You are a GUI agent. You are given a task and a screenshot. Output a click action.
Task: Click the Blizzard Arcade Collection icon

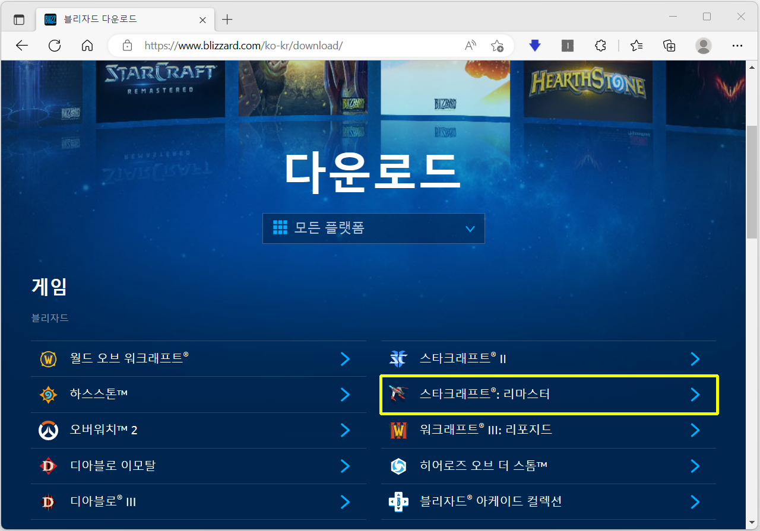tap(398, 501)
